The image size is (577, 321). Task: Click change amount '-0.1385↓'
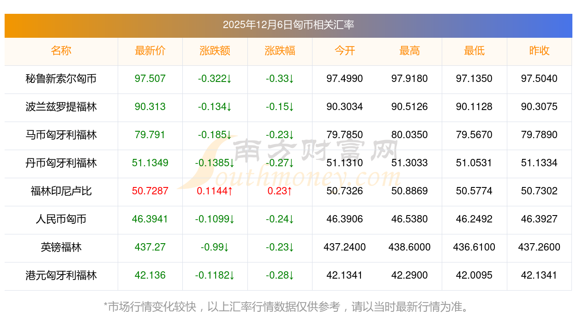click(215, 163)
